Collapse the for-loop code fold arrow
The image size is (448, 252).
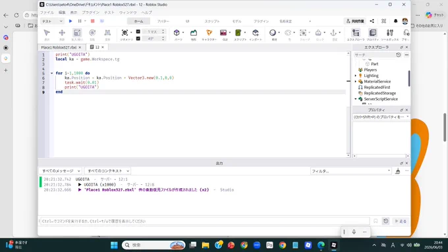[51, 73]
